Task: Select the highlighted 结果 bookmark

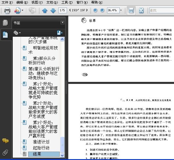Action: [x=44, y=154]
